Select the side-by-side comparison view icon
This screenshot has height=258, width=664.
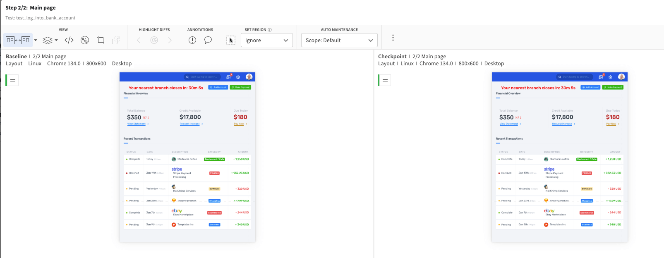click(x=18, y=40)
